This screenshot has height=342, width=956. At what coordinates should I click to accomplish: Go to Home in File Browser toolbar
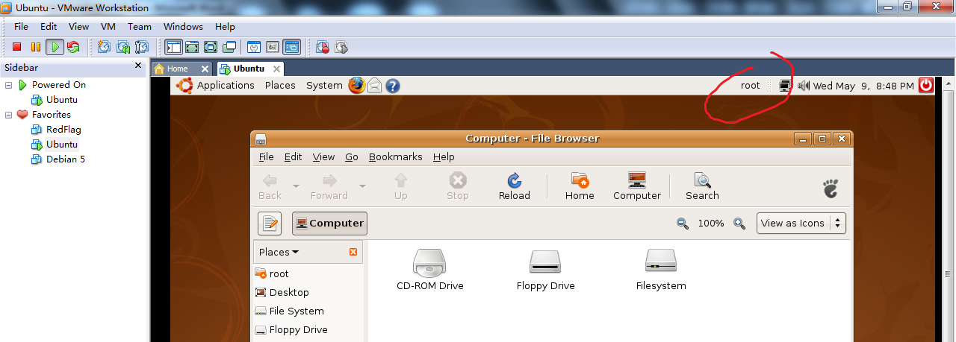[580, 187]
